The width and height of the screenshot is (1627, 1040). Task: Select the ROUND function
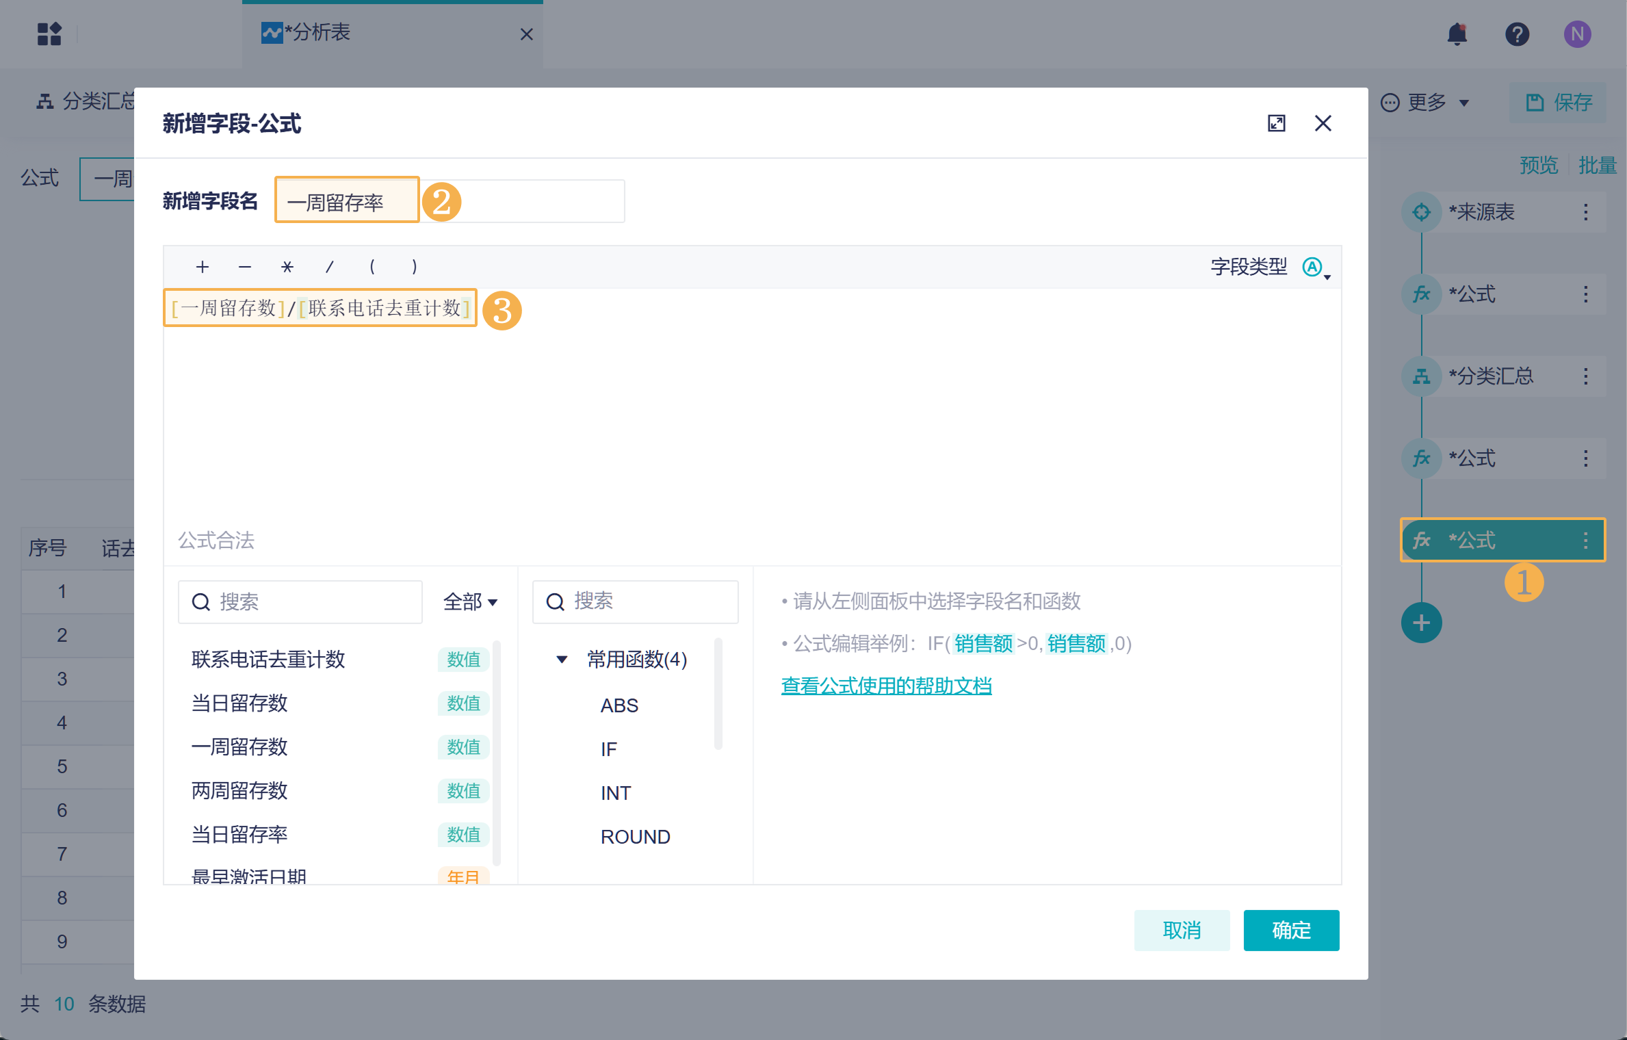click(635, 837)
